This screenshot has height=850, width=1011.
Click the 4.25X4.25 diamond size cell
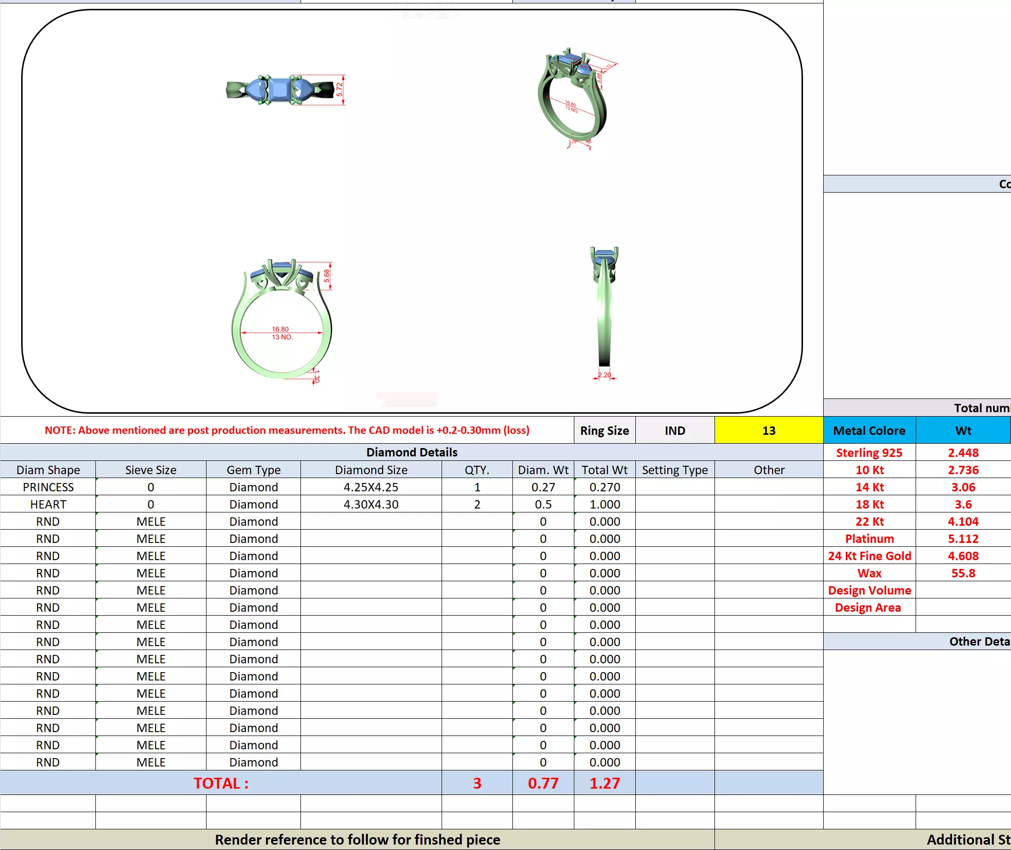click(371, 487)
